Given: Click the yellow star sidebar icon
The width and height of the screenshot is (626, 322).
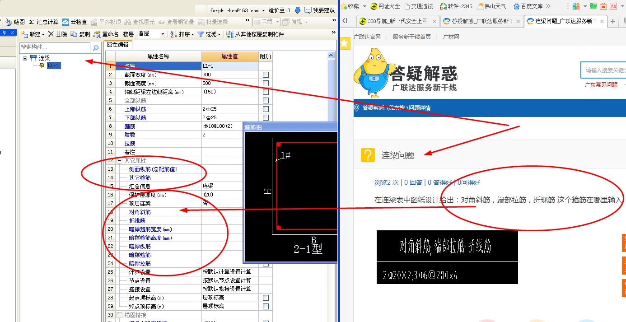Looking at the screenshot, I should 345,43.
